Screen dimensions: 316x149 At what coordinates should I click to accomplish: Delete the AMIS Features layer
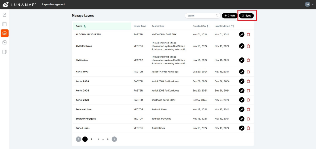click(x=248, y=46)
